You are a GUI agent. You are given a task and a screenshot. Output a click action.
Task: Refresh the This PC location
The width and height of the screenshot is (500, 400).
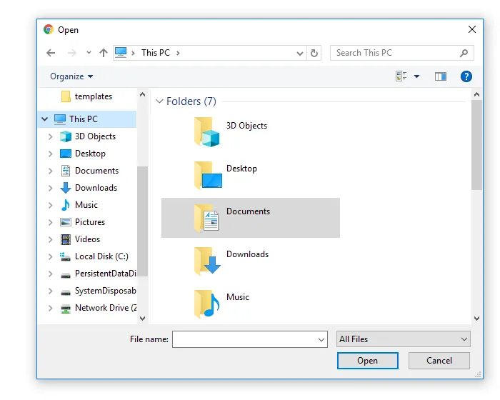pos(314,53)
